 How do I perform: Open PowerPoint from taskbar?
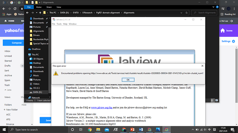132,130
